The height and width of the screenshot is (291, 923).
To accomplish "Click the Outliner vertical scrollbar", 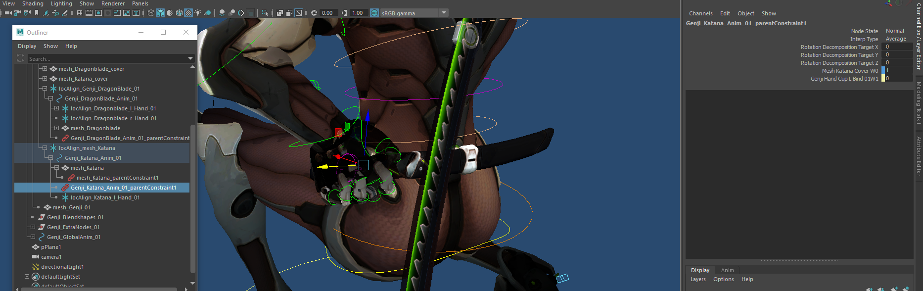I will point(192,198).
